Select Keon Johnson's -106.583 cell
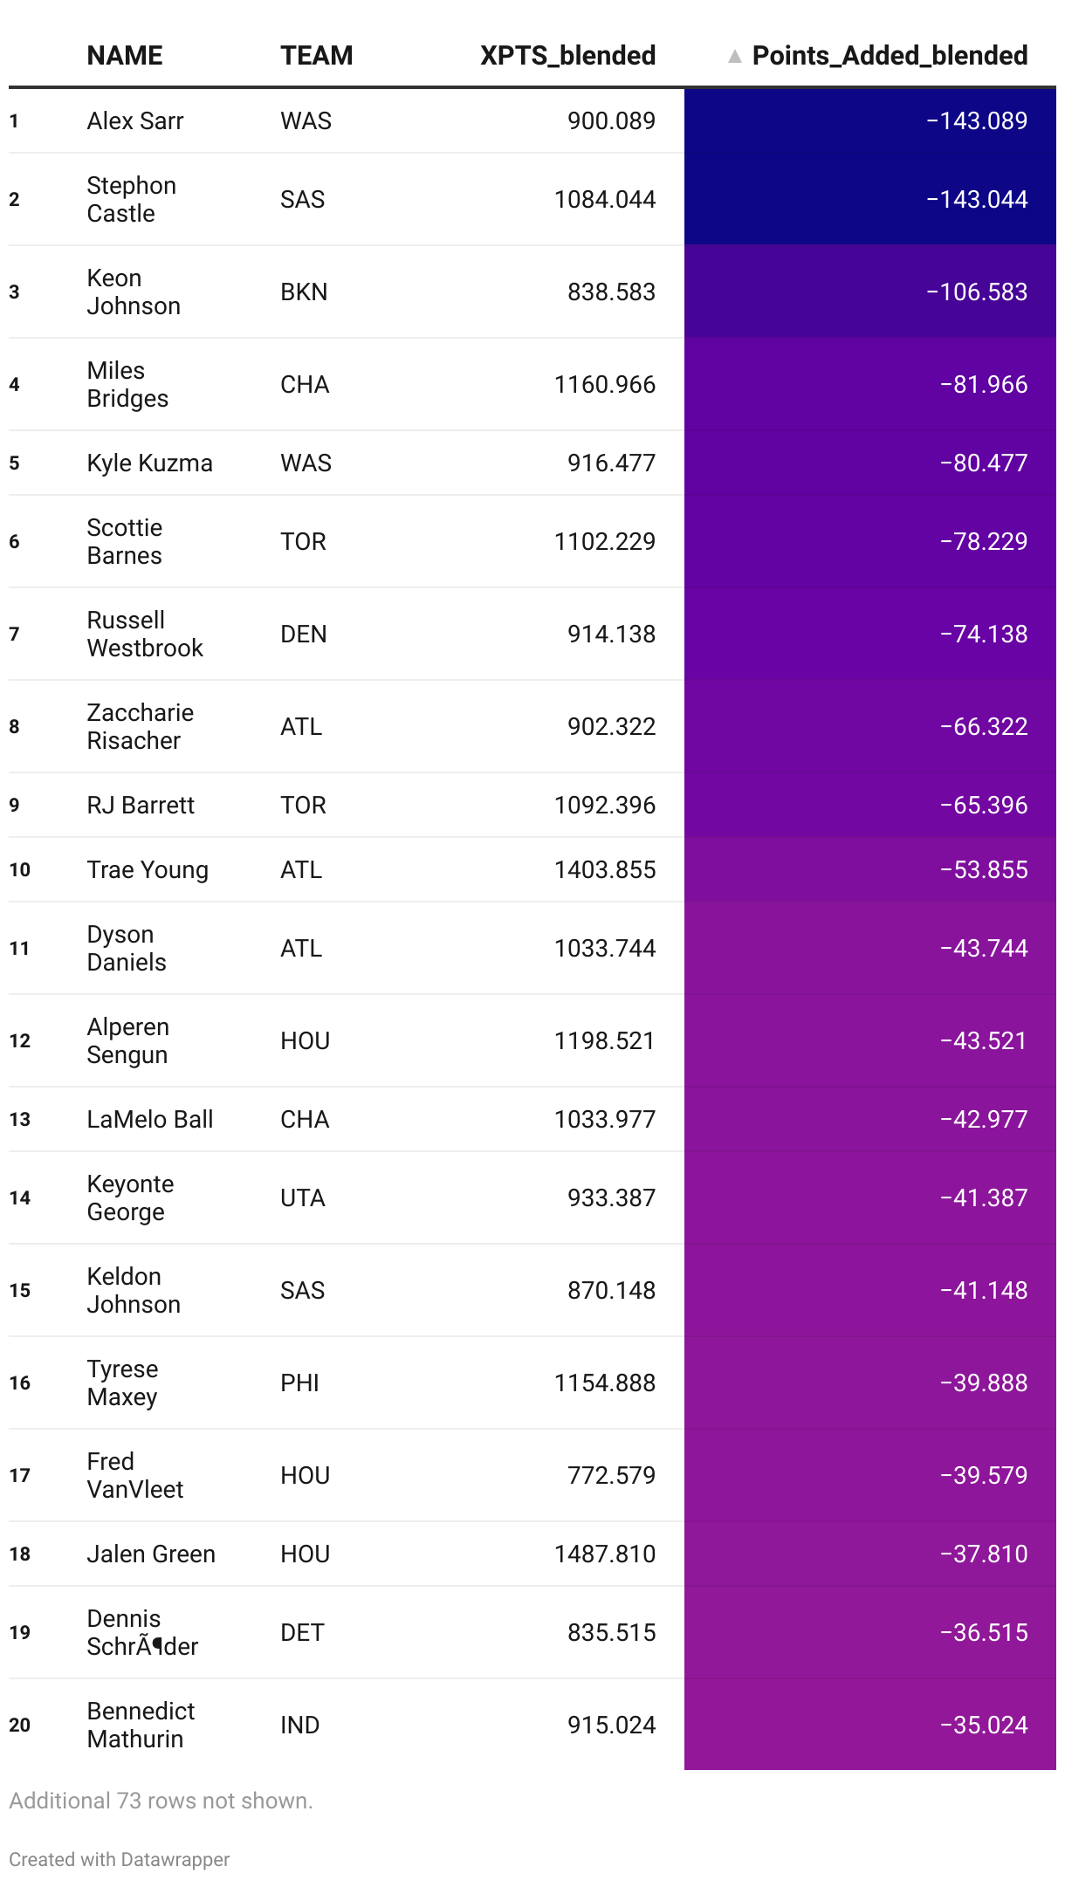1065x1880 pixels. point(870,292)
